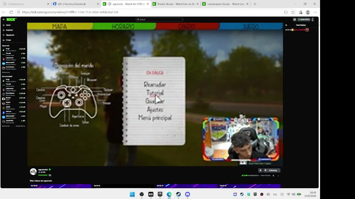Viewport: 355px width, 199px height.
Task: Expand Mostrar más under the Siguiendo list
Action: coord(6,72)
